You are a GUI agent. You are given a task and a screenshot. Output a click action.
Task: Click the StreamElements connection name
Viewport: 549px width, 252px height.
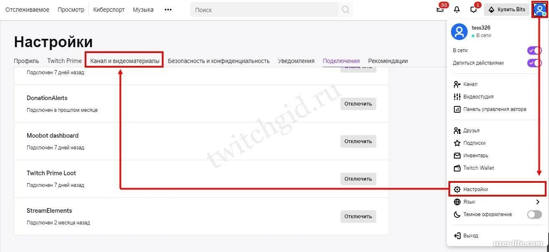click(x=49, y=211)
